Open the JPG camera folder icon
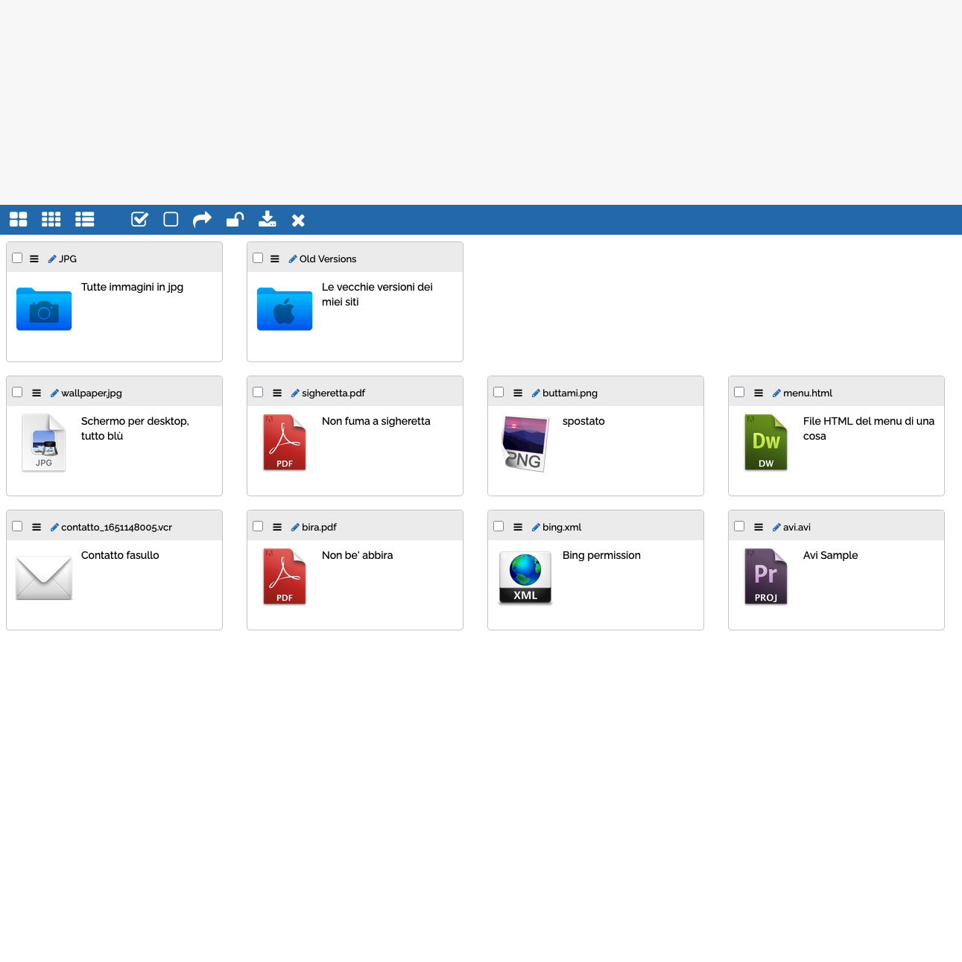Viewport: 962px width, 962px height. (x=44, y=308)
